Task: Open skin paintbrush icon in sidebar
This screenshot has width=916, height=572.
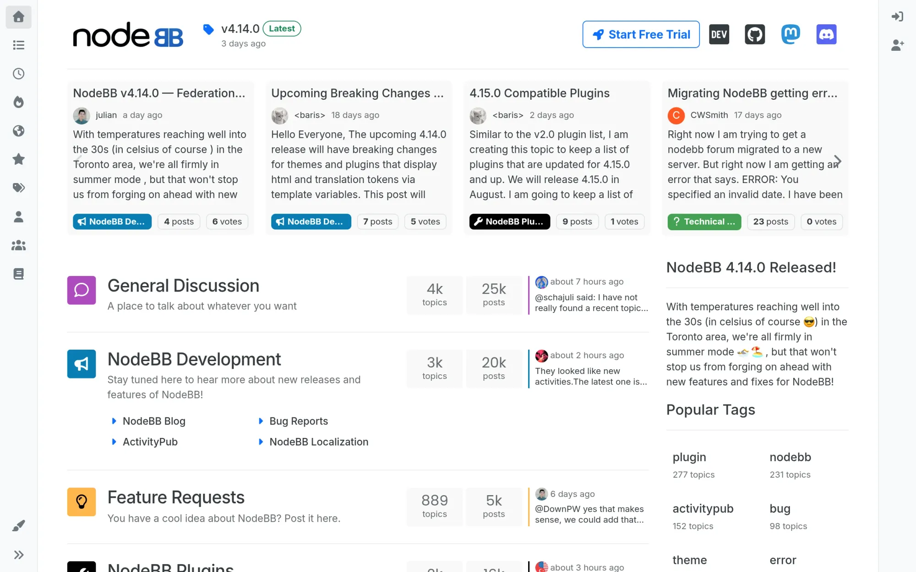Action: pyautogui.click(x=18, y=526)
